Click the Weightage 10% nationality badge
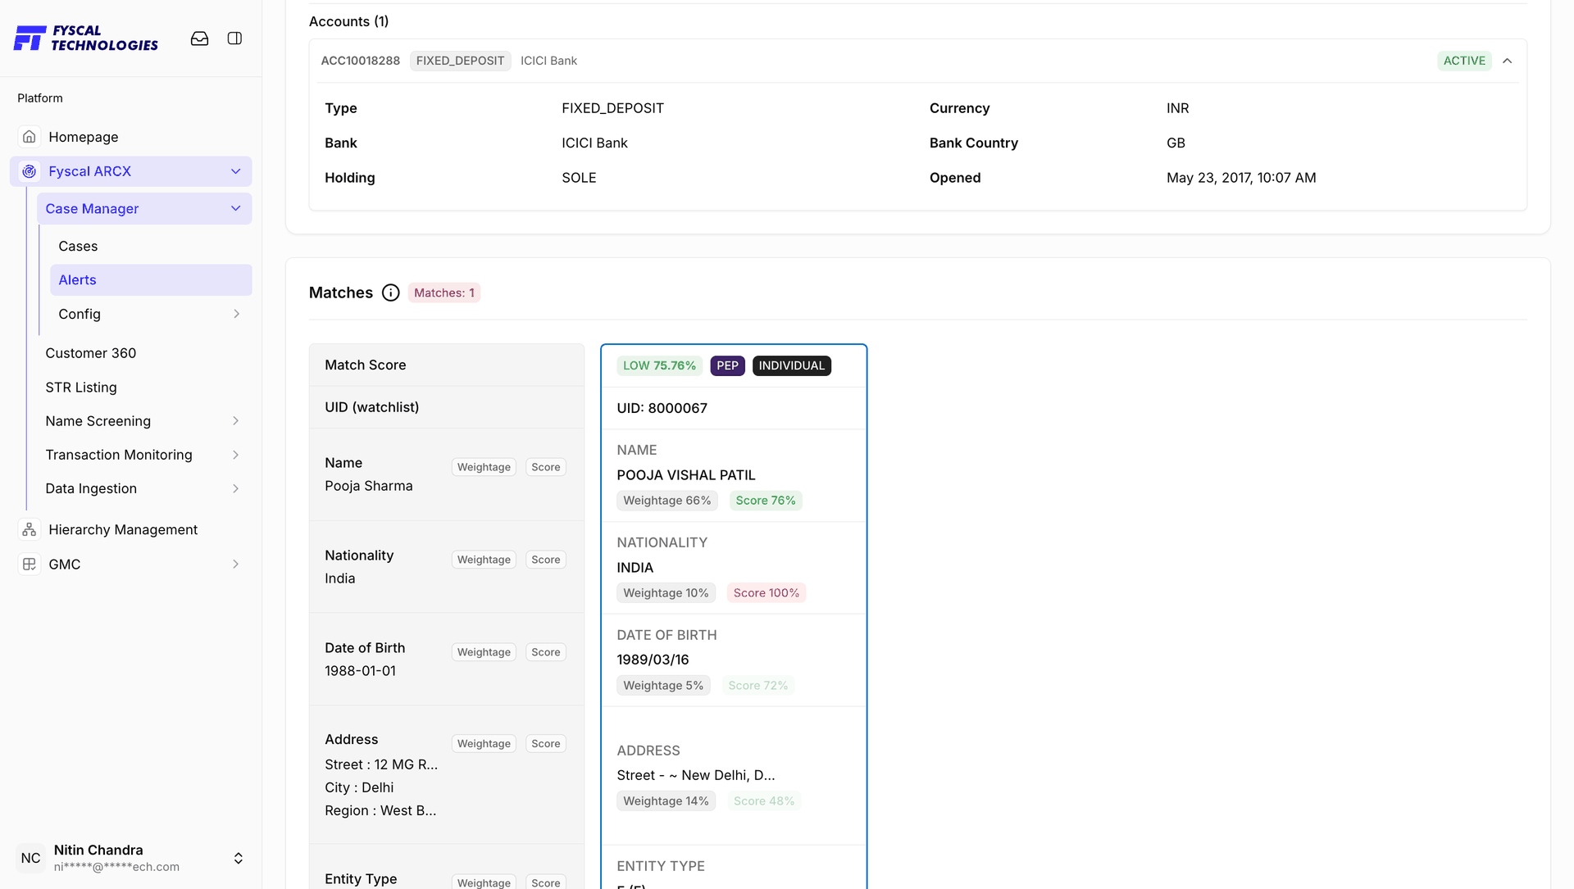The width and height of the screenshot is (1574, 889). [666, 593]
